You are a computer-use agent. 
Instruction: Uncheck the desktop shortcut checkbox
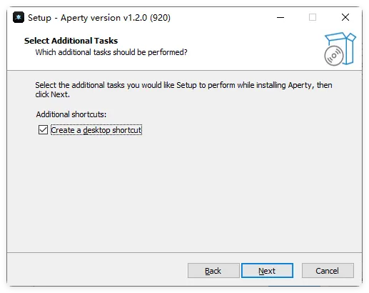[x=43, y=130]
